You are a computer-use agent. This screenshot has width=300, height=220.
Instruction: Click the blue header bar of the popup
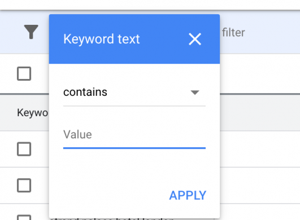pos(134,39)
